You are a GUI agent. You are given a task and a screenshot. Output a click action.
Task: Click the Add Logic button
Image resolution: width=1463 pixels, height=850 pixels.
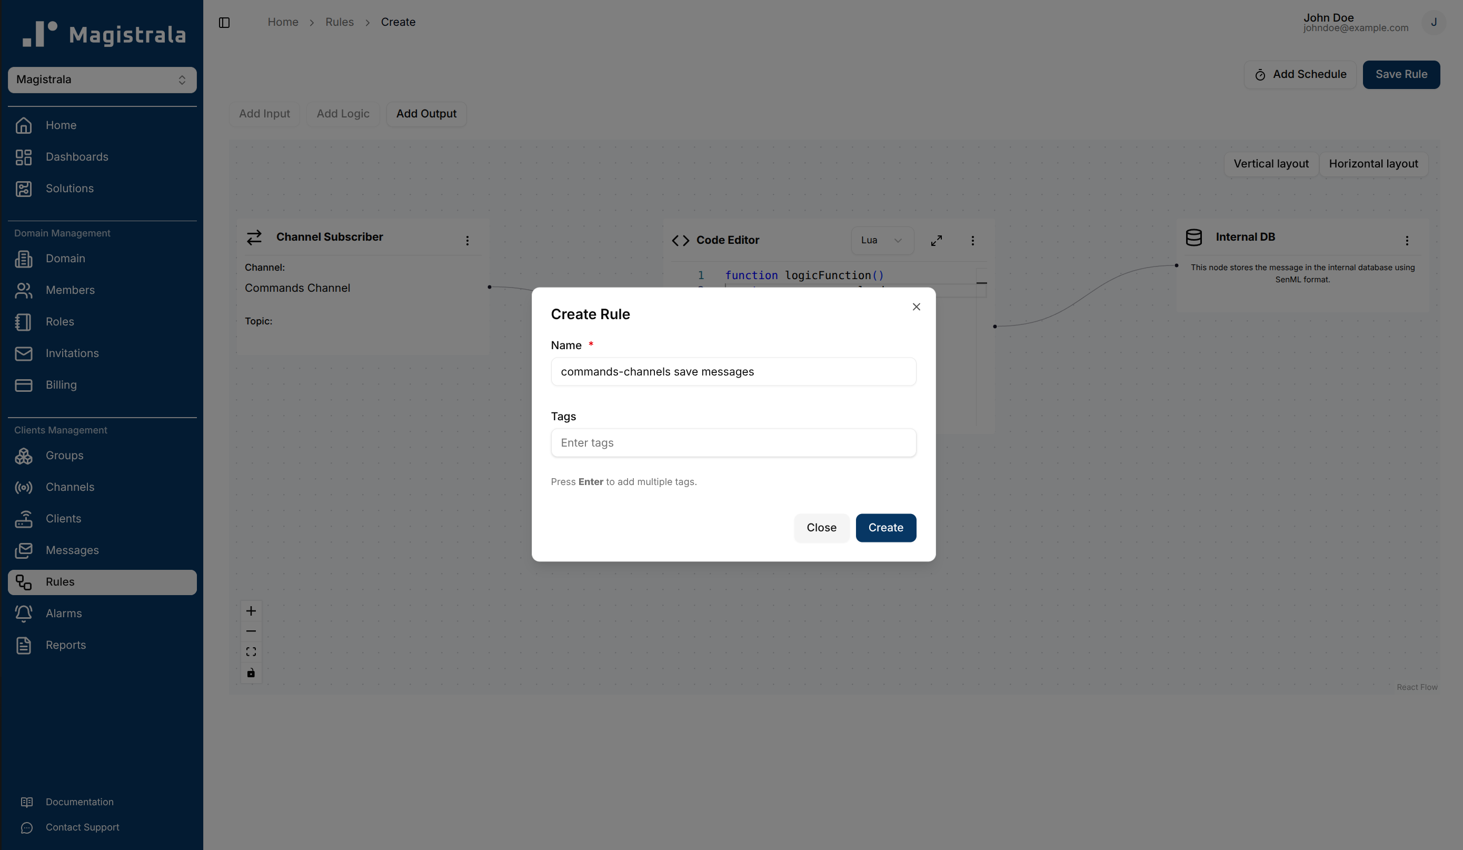(343, 114)
